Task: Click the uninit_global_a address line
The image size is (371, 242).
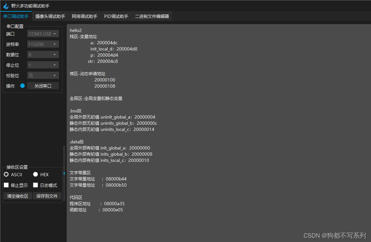Action: pyautogui.click(x=112, y=117)
